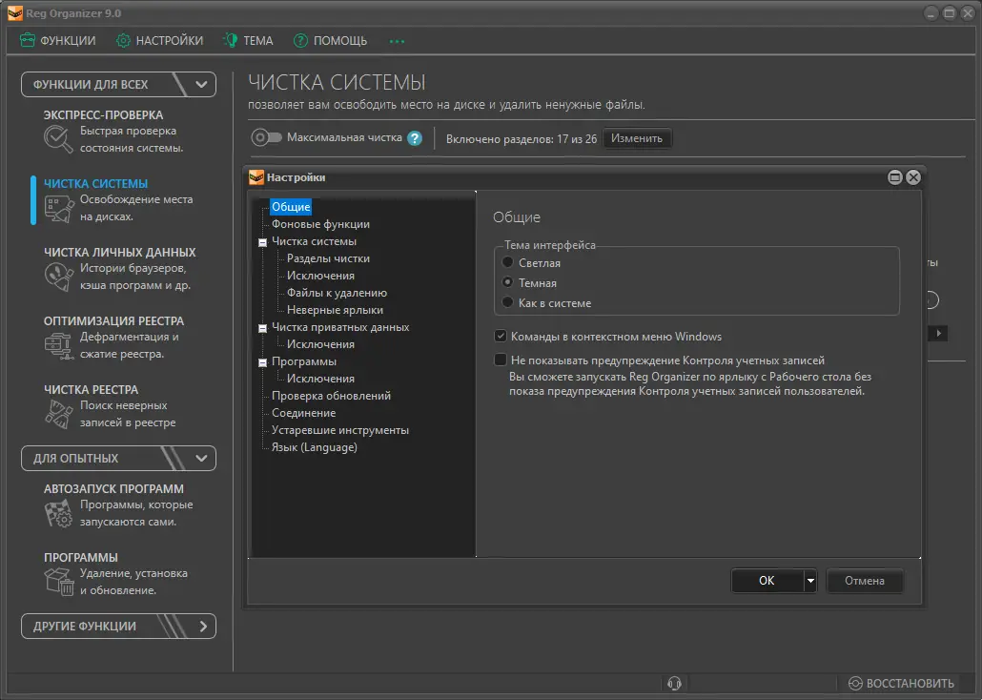This screenshot has width=982, height=700.
Task: Open the НАСТРОЙКИ menu
Action: [159, 41]
